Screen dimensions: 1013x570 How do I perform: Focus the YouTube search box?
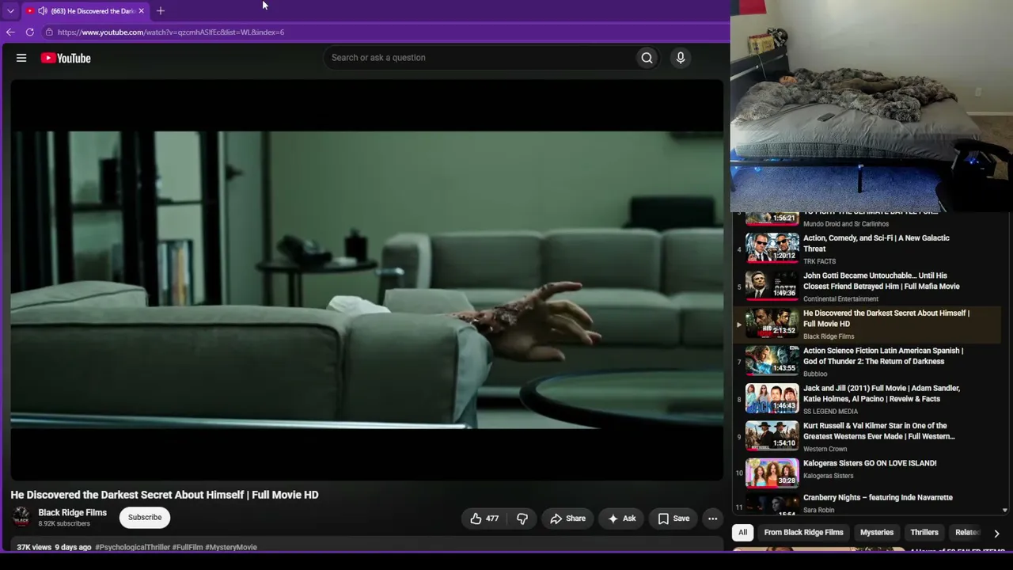(480, 58)
